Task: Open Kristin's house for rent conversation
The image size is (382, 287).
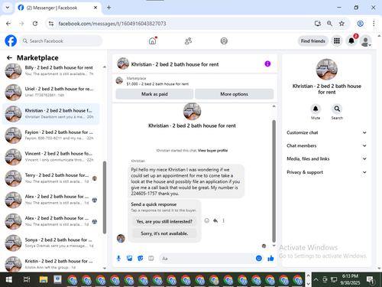Action: [x=51, y=264]
